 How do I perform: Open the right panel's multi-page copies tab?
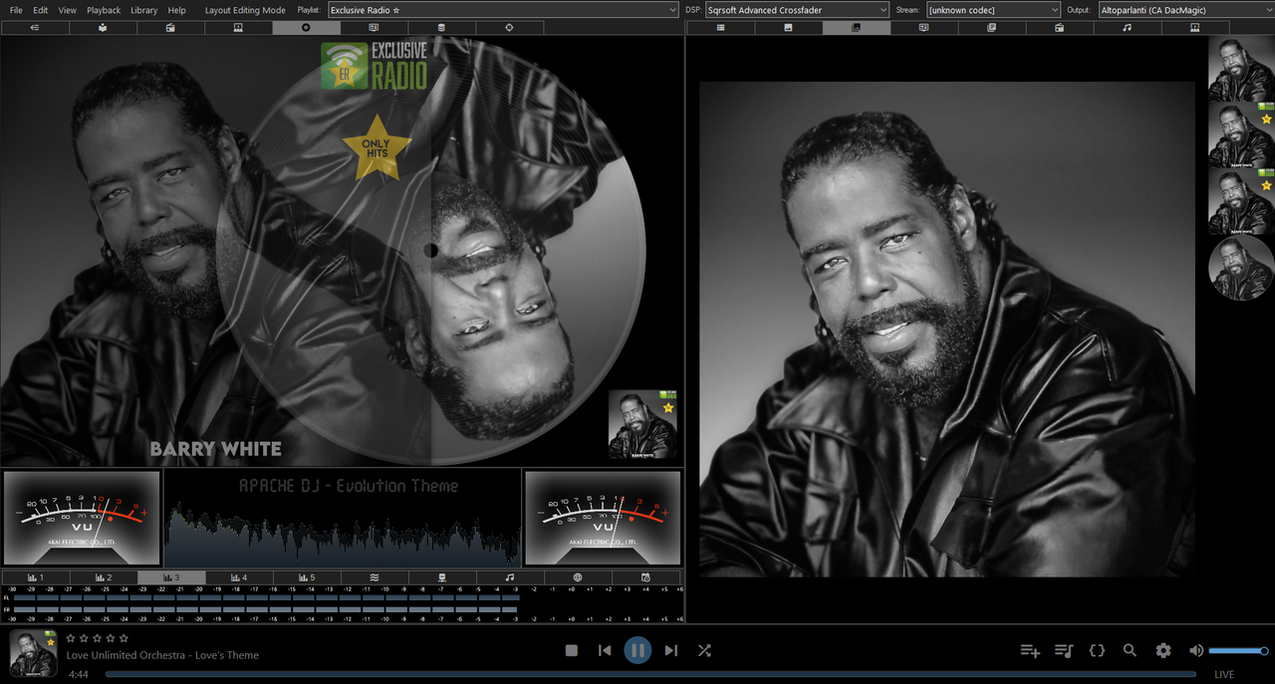[992, 28]
